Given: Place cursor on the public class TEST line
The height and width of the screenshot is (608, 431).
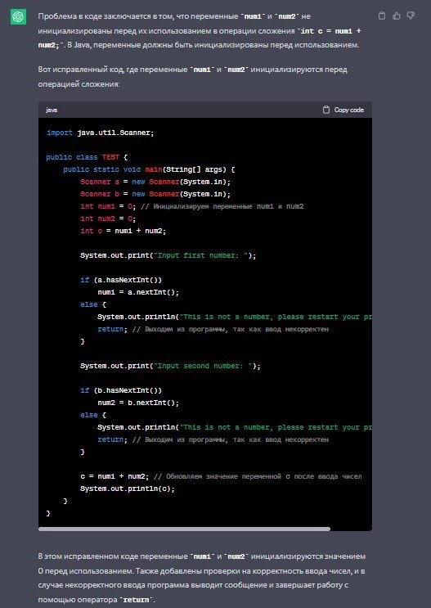Looking at the screenshot, I should coord(87,157).
